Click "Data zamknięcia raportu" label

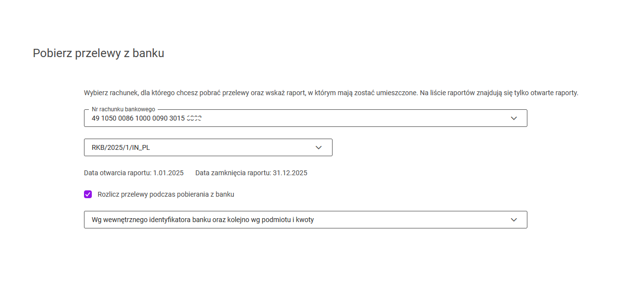233,173
